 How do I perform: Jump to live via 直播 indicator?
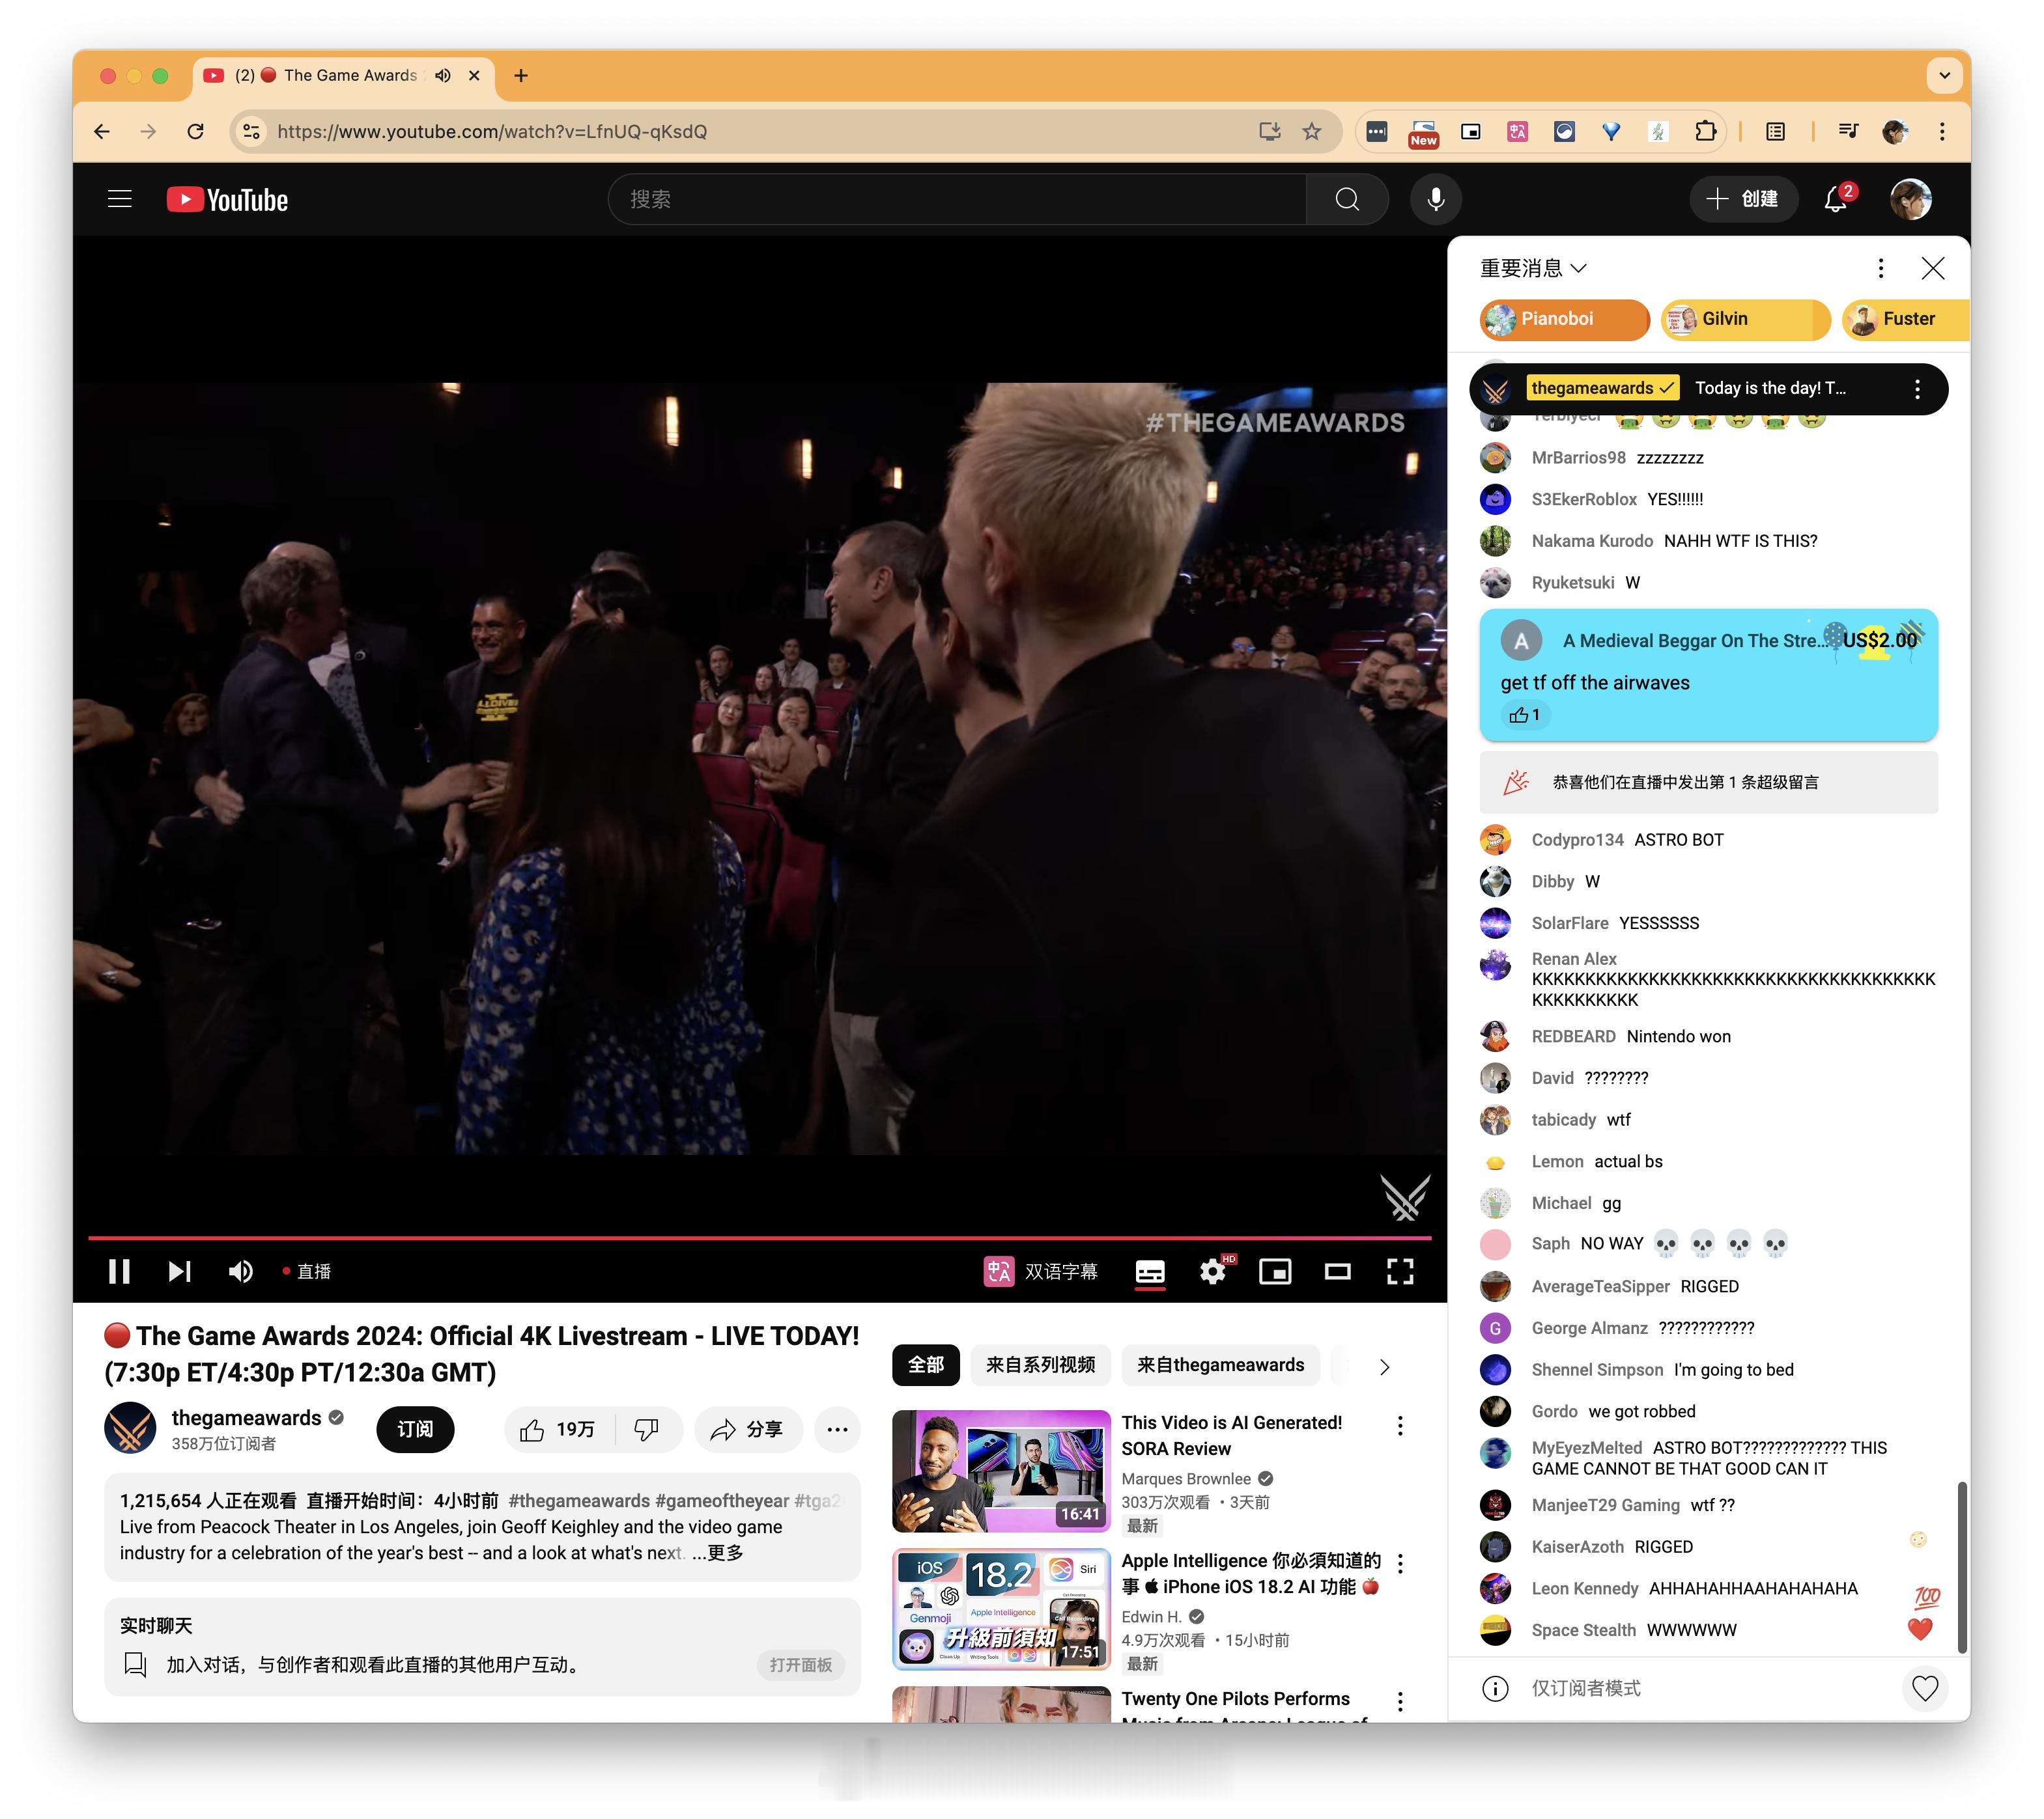pos(307,1271)
